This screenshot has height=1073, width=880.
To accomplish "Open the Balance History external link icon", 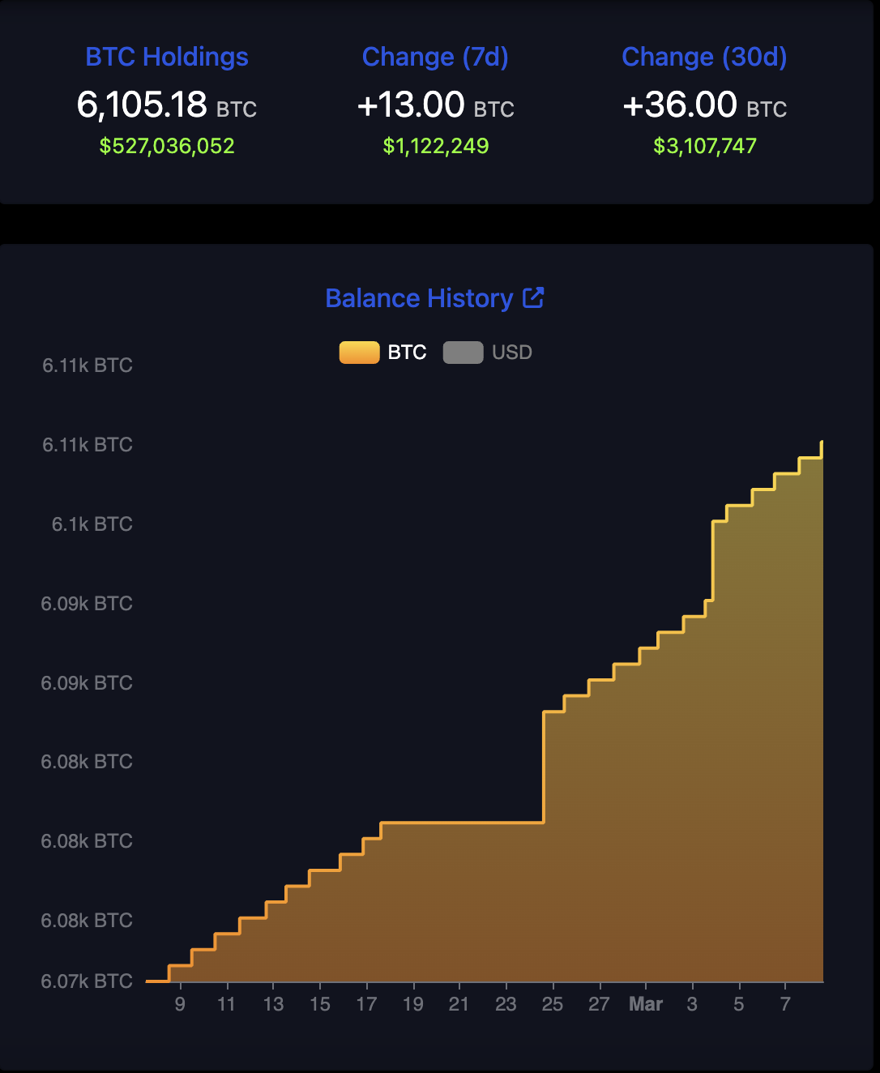I will [x=534, y=297].
